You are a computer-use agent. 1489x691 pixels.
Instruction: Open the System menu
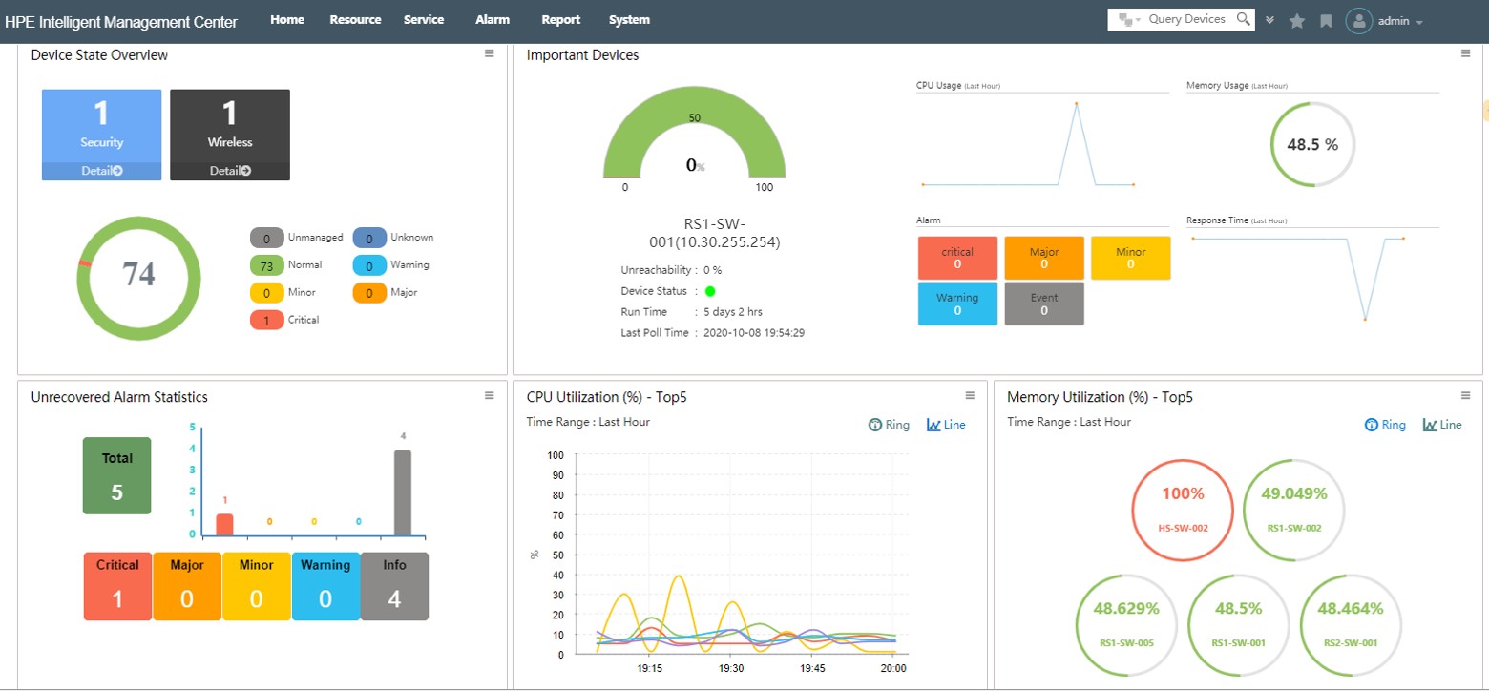(x=629, y=19)
